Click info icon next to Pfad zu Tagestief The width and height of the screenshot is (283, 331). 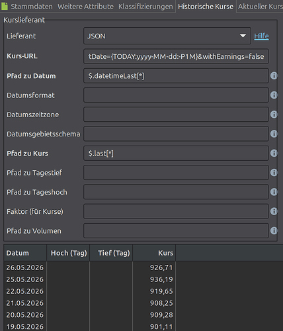[x=274, y=173]
